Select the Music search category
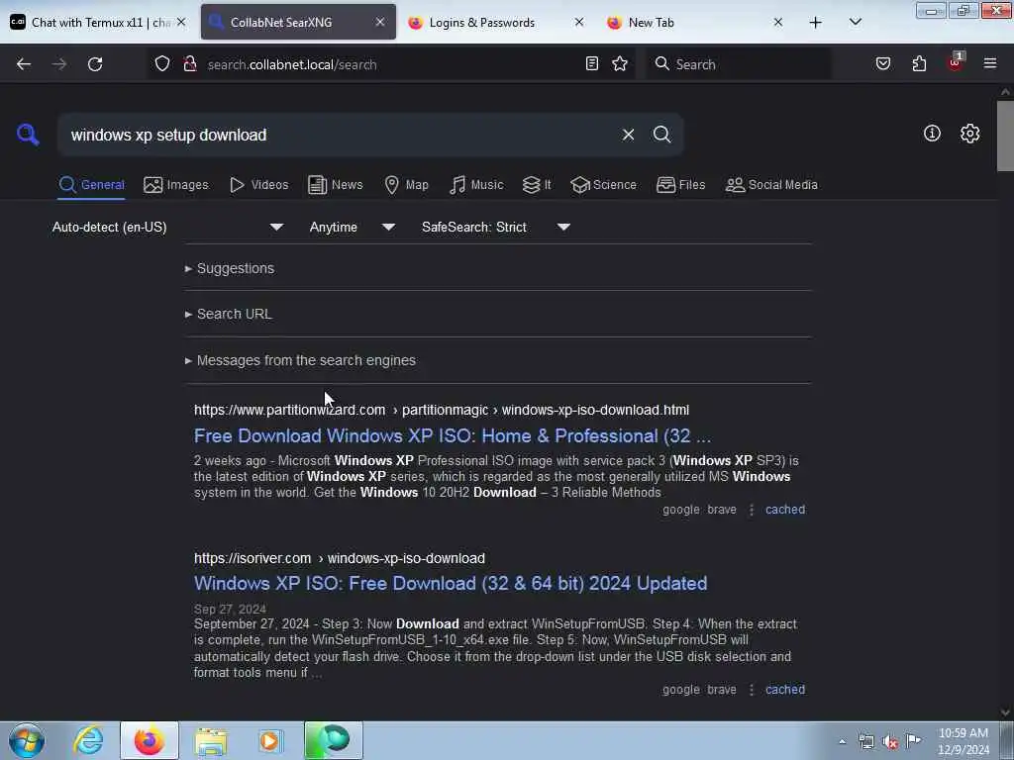Image resolution: width=1014 pixels, height=760 pixels. pos(476,185)
